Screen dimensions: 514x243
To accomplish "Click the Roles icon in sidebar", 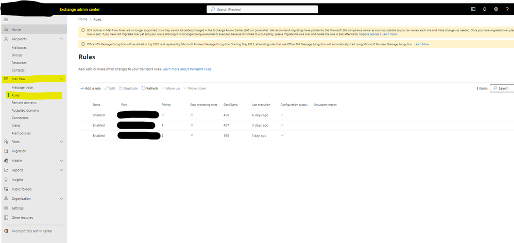I will (x=6, y=142).
